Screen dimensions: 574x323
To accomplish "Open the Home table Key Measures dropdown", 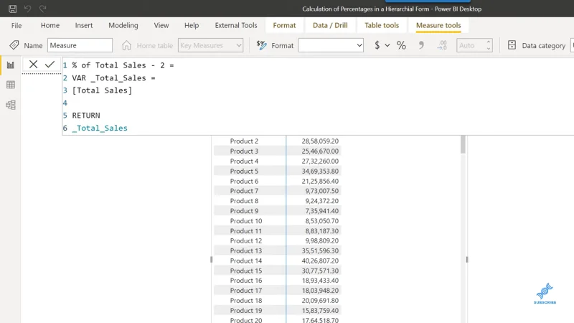I will coord(210,45).
